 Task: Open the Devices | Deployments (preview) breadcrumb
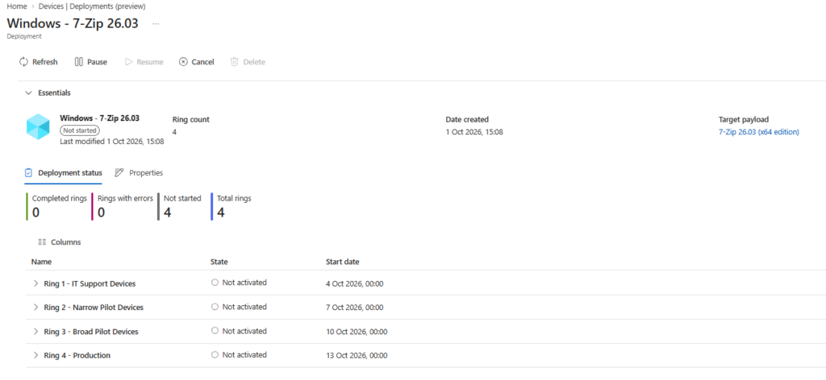pos(92,6)
